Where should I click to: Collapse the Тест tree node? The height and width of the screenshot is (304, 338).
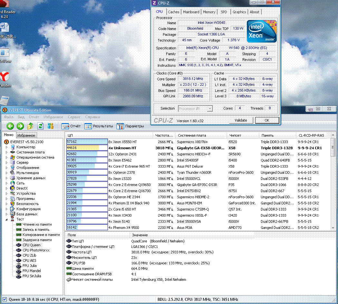pos(7,219)
